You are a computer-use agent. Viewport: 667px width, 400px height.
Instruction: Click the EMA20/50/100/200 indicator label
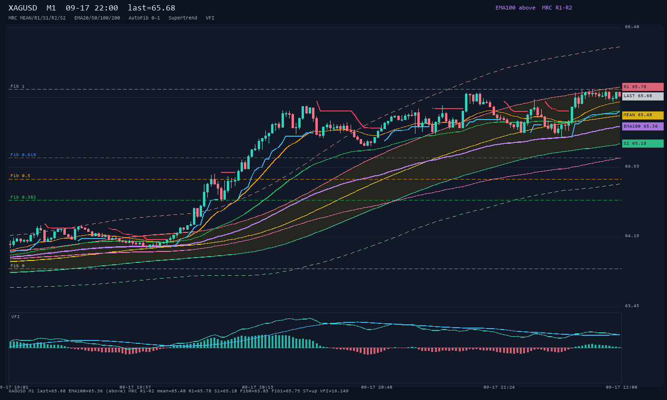pyautogui.click(x=97, y=18)
